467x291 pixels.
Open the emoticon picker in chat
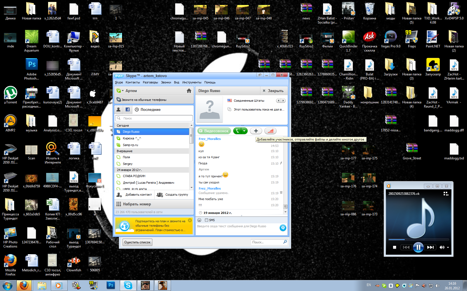pyautogui.click(x=199, y=220)
